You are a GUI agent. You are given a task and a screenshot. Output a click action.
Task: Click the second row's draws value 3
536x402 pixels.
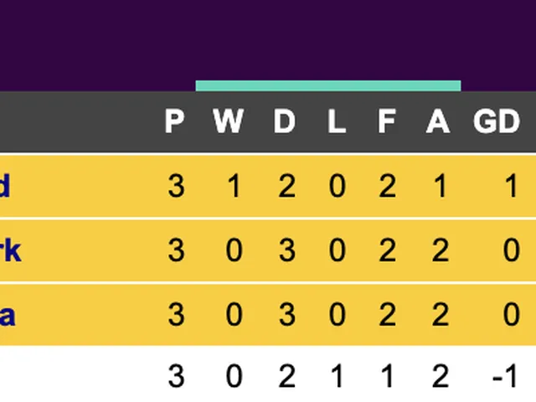click(x=286, y=250)
